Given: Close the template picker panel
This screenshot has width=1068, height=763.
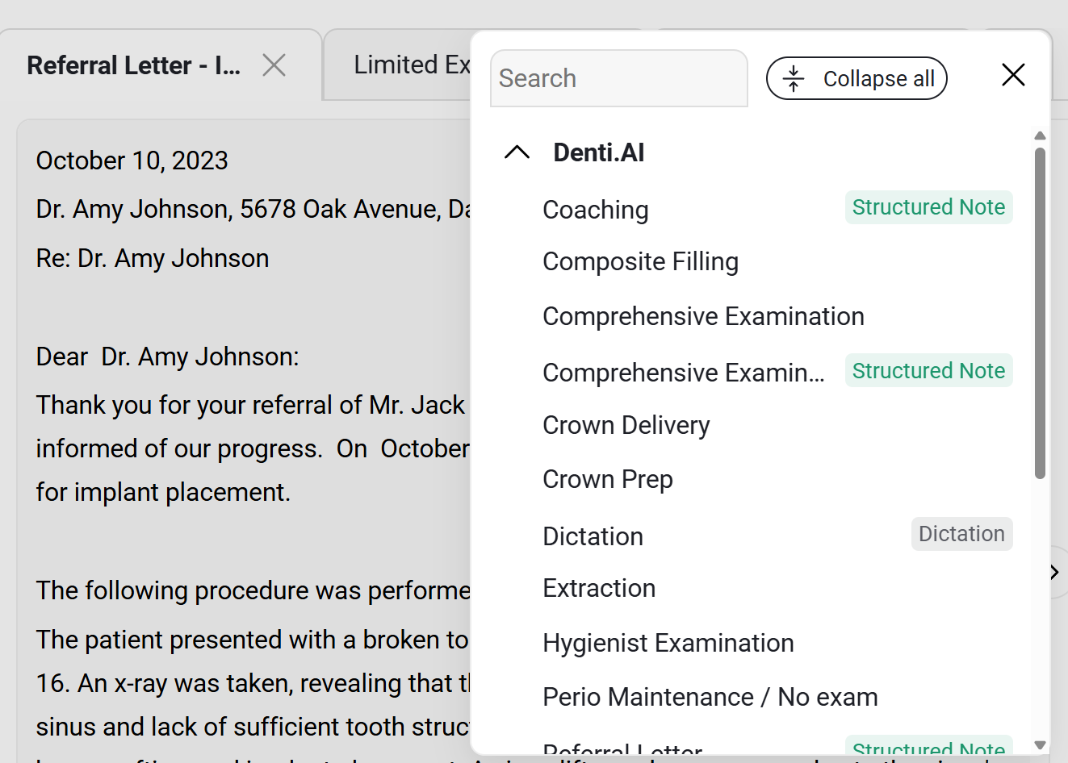Looking at the screenshot, I should (x=1013, y=75).
